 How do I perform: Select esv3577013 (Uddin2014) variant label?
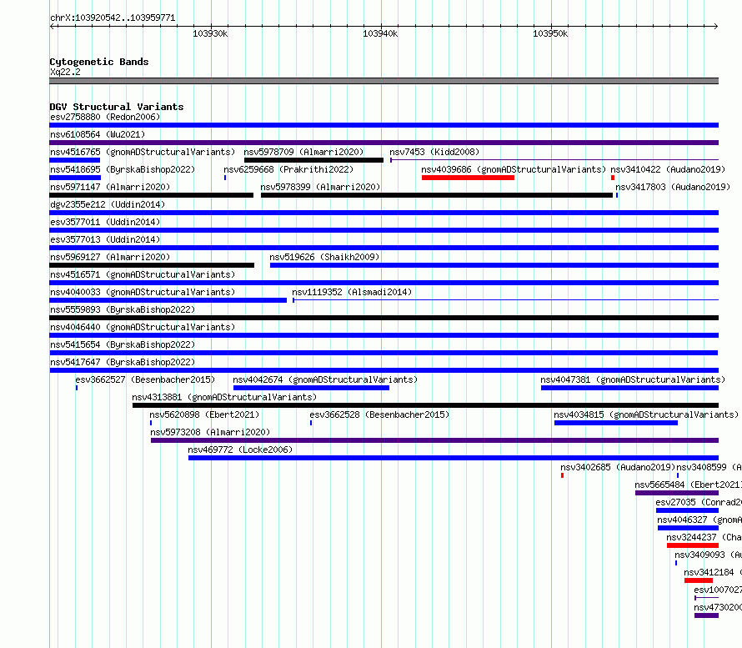pyautogui.click(x=105, y=239)
